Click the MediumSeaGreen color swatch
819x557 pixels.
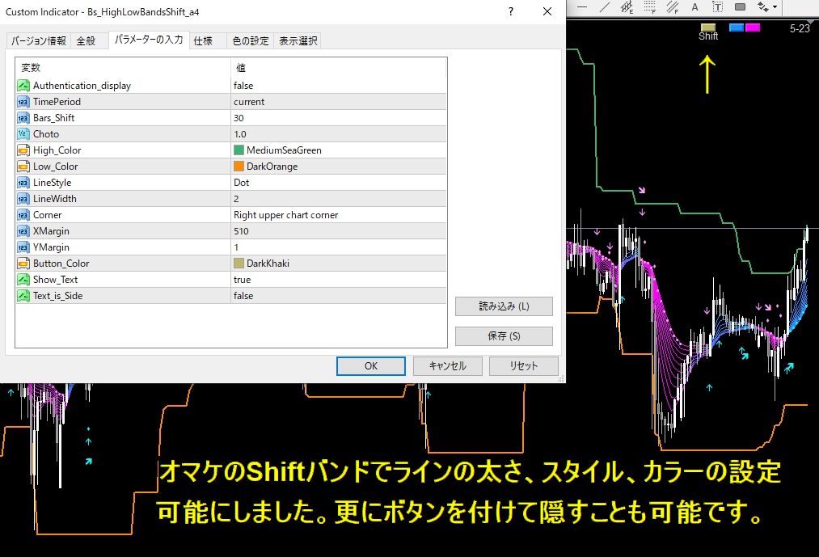(x=239, y=150)
